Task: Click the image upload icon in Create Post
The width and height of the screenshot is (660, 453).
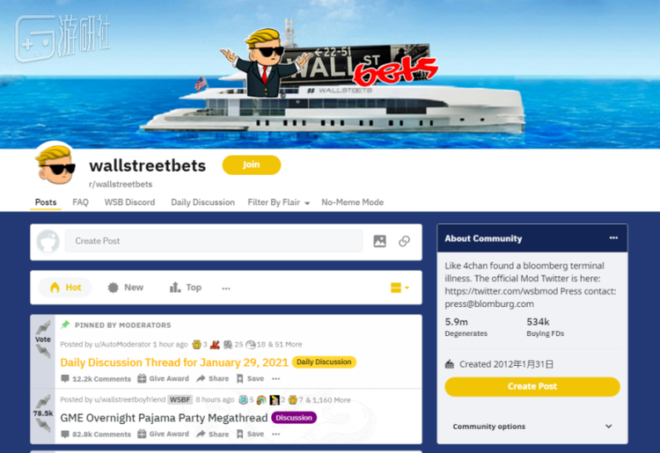Action: 379,241
